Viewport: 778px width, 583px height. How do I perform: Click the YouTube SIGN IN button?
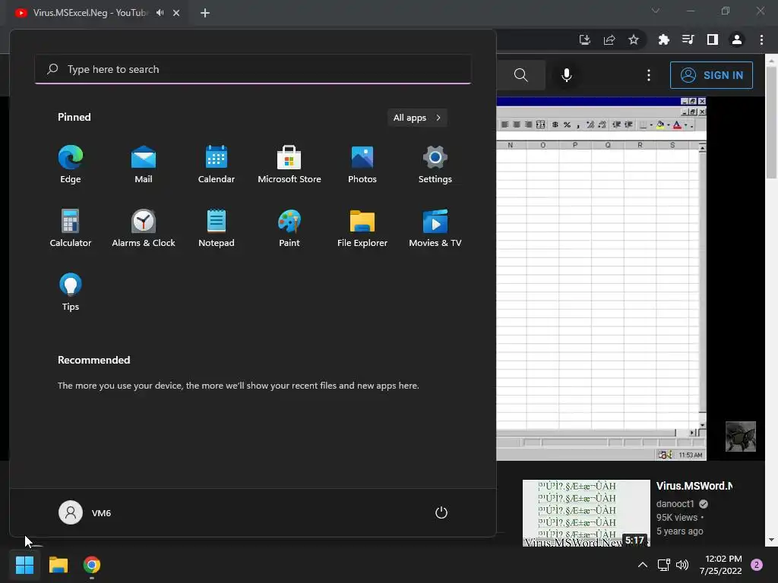click(x=711, y=75)
